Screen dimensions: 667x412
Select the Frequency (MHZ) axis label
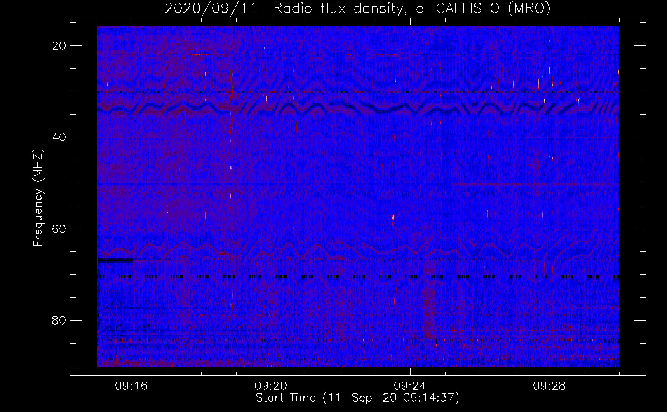click(x=38, y=198)
